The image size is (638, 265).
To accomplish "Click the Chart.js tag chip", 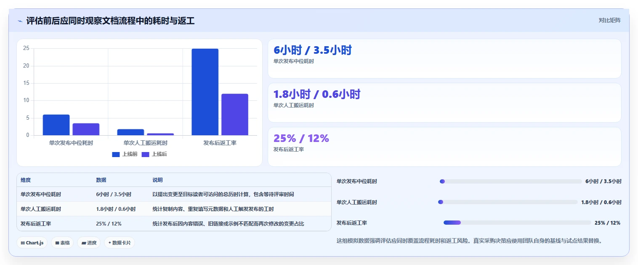I will (32, 243).
